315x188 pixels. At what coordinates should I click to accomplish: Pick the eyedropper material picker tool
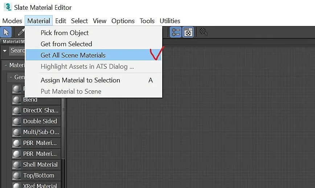[21, 32]
